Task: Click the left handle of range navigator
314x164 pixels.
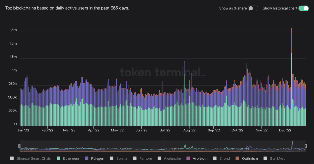Action: pyautogui.click(x=19, y=146)
